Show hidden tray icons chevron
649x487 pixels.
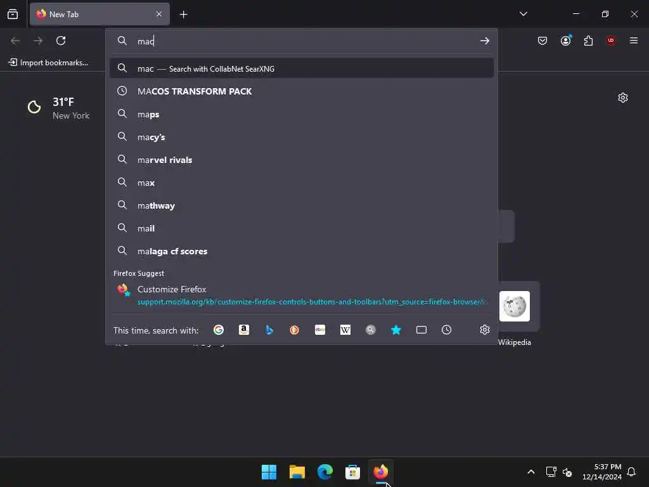[x=531, y=472]
